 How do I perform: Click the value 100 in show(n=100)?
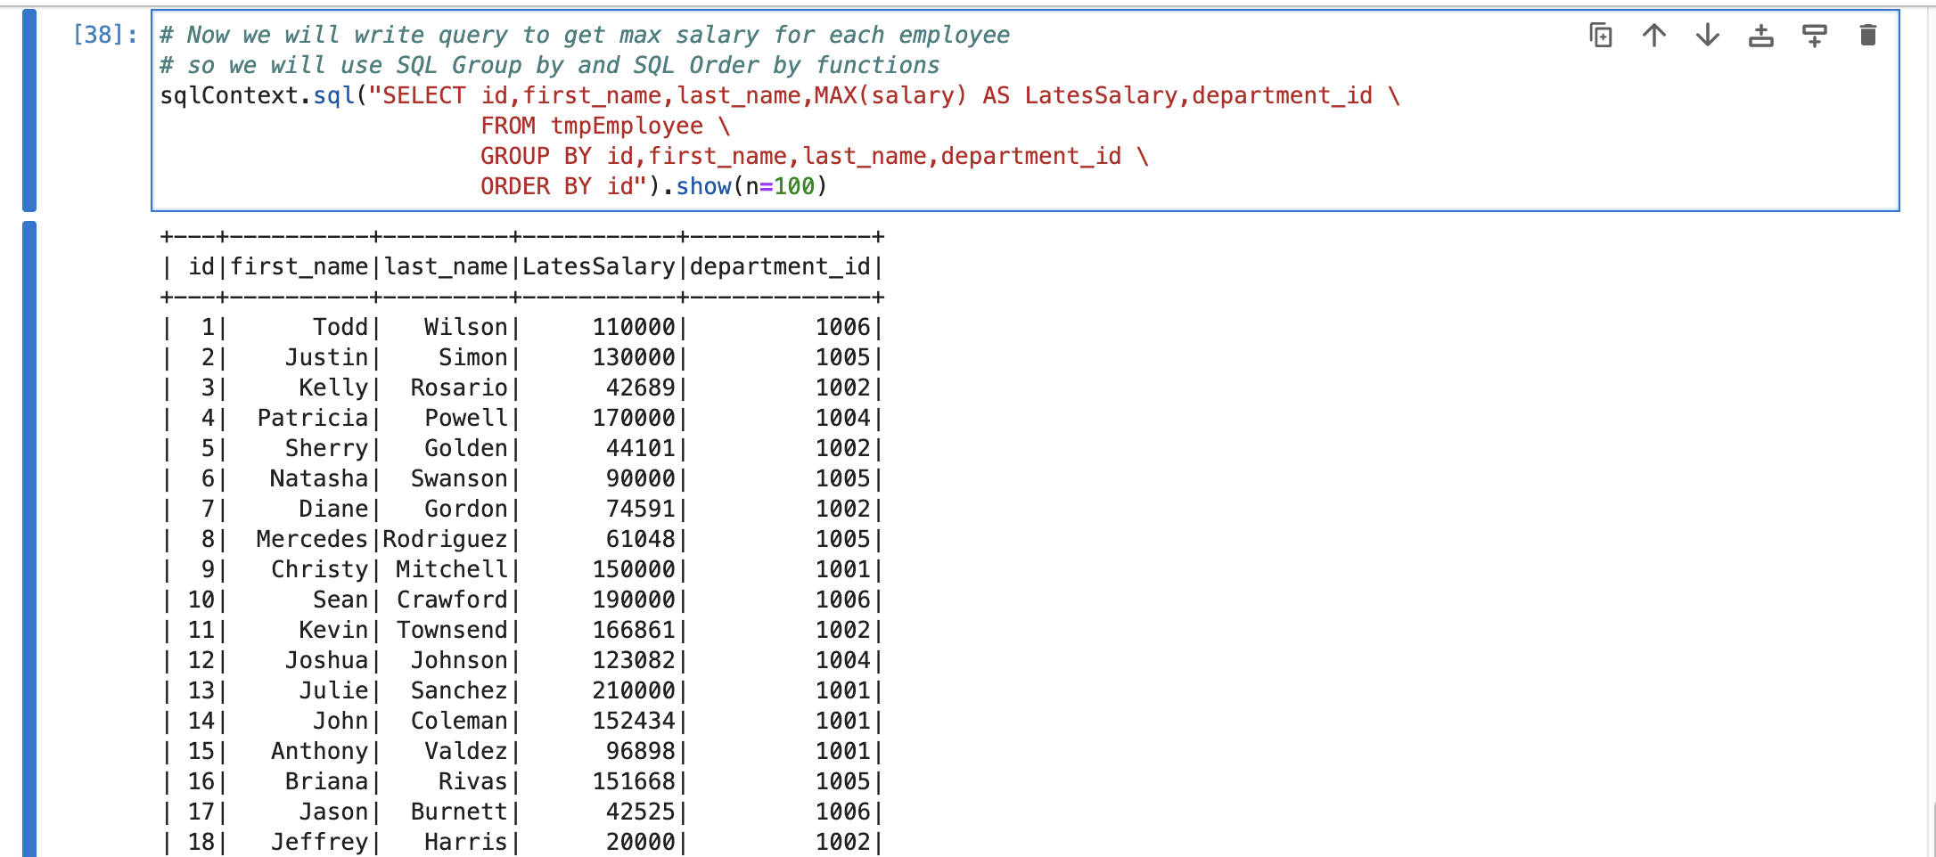pyautogui.click(x=793, y=187)
